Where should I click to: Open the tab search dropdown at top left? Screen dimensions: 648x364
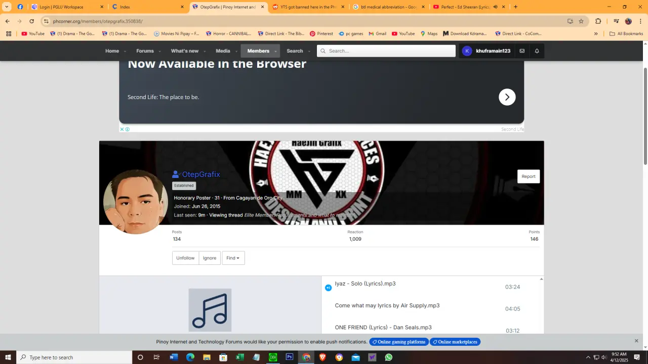pos(7,7)
